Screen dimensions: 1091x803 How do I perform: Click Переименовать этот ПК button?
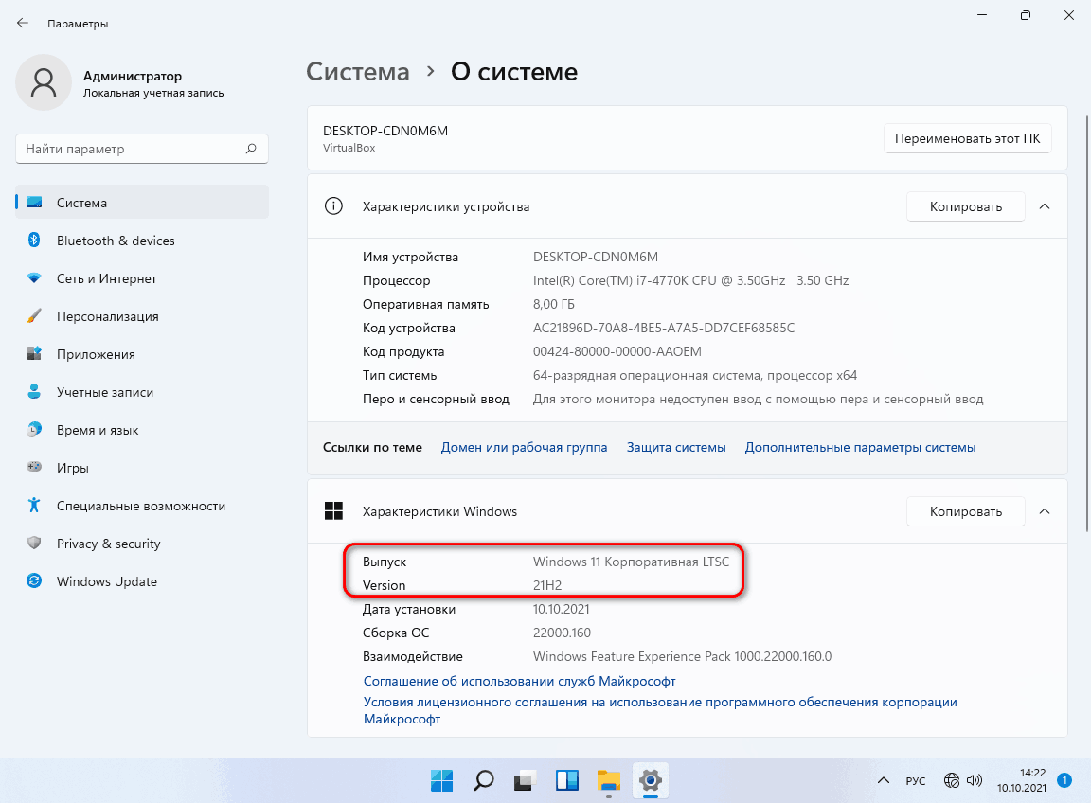pyautogui.click(x=967, y=138)
